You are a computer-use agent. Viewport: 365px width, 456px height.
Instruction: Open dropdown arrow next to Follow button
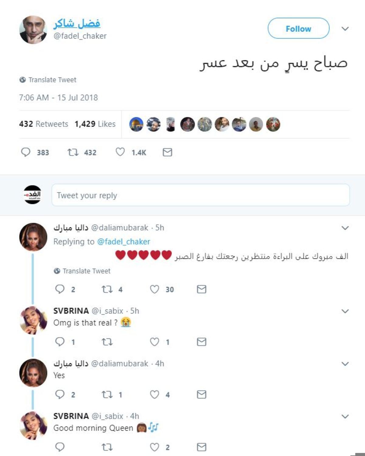pyautogui.click(x=345, y=29)
